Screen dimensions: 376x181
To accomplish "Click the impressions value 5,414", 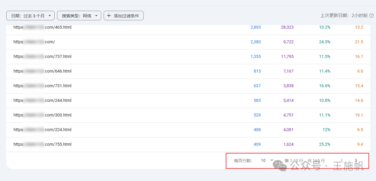I will (289, 101).
